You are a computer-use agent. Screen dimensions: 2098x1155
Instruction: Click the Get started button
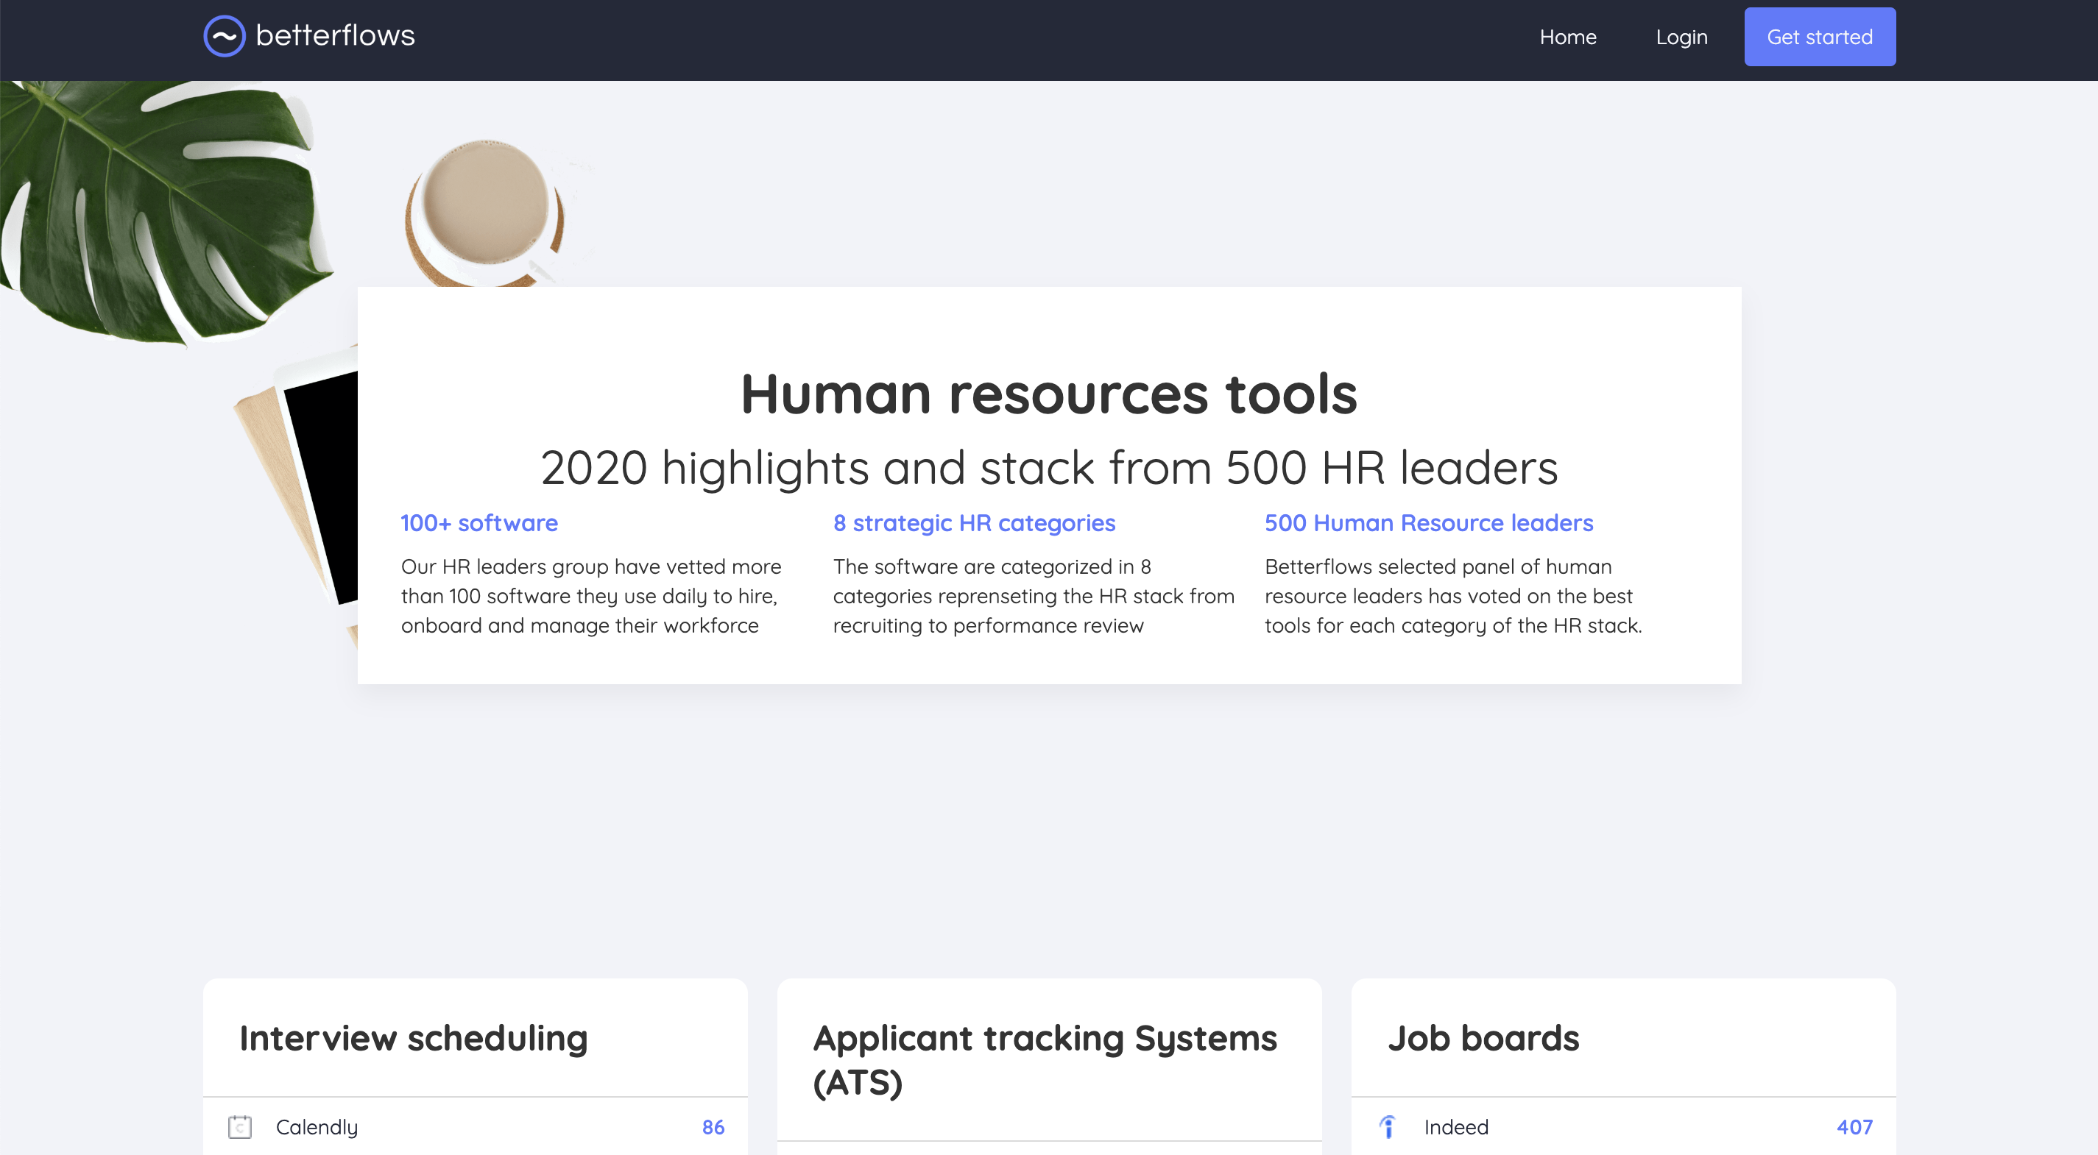1820,37
